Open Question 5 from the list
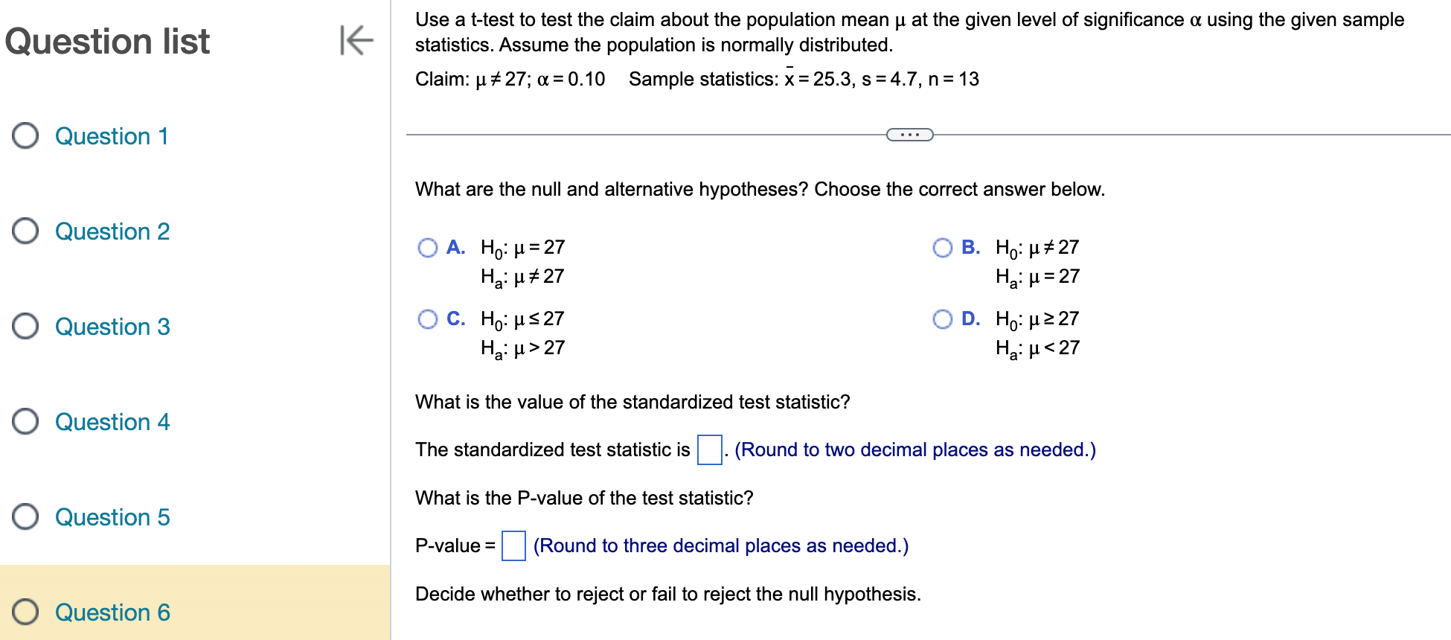The image size is (1451, 640). 113,517
